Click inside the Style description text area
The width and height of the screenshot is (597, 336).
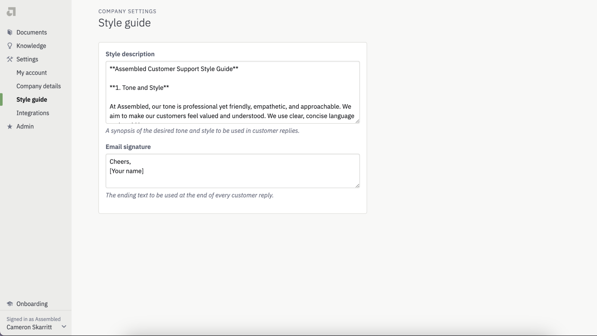coord(232,92)
